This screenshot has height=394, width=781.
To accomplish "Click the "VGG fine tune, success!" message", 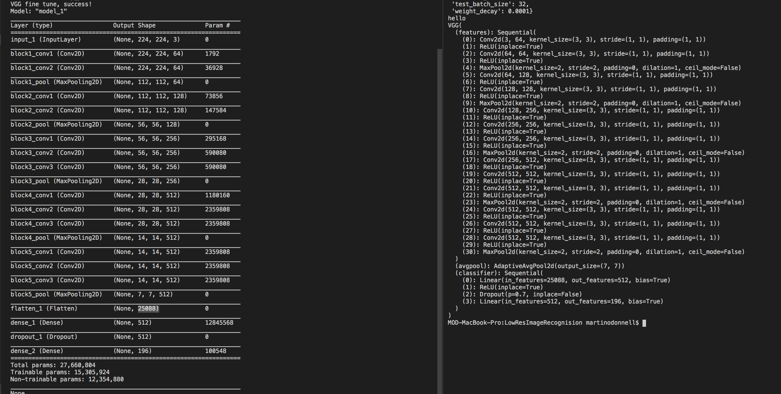I will pyautogui.click(x=51, y=4).
